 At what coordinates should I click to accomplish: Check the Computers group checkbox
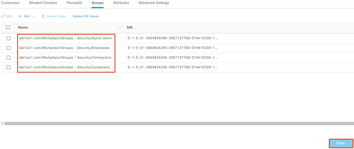8,67
